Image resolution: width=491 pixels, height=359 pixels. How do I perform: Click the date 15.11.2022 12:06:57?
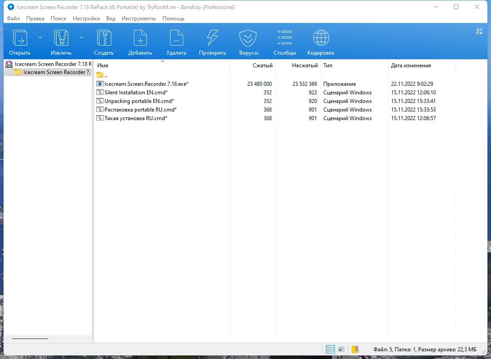413,118
